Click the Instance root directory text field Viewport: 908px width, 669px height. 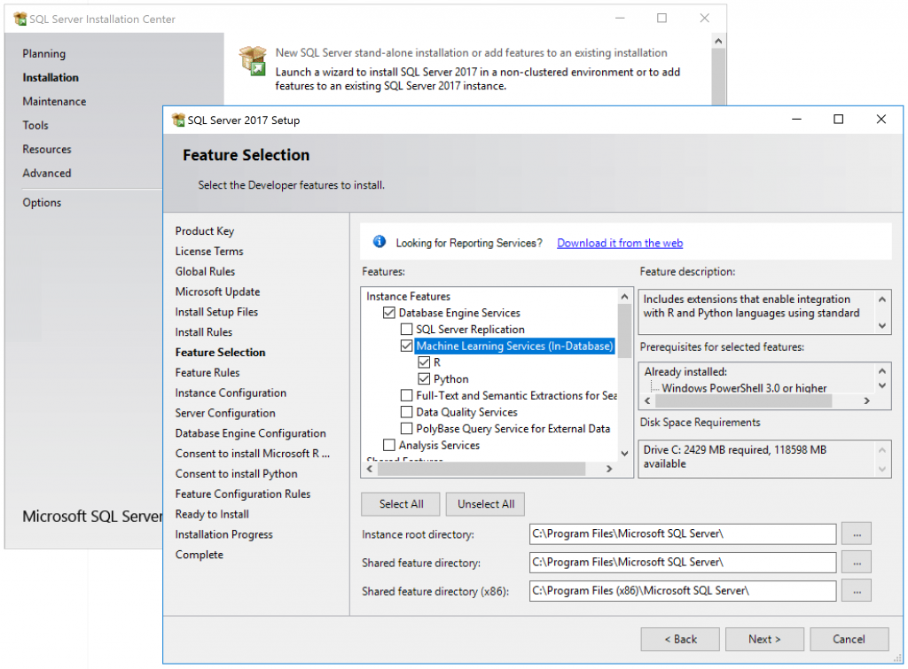[x=683, y=533]
